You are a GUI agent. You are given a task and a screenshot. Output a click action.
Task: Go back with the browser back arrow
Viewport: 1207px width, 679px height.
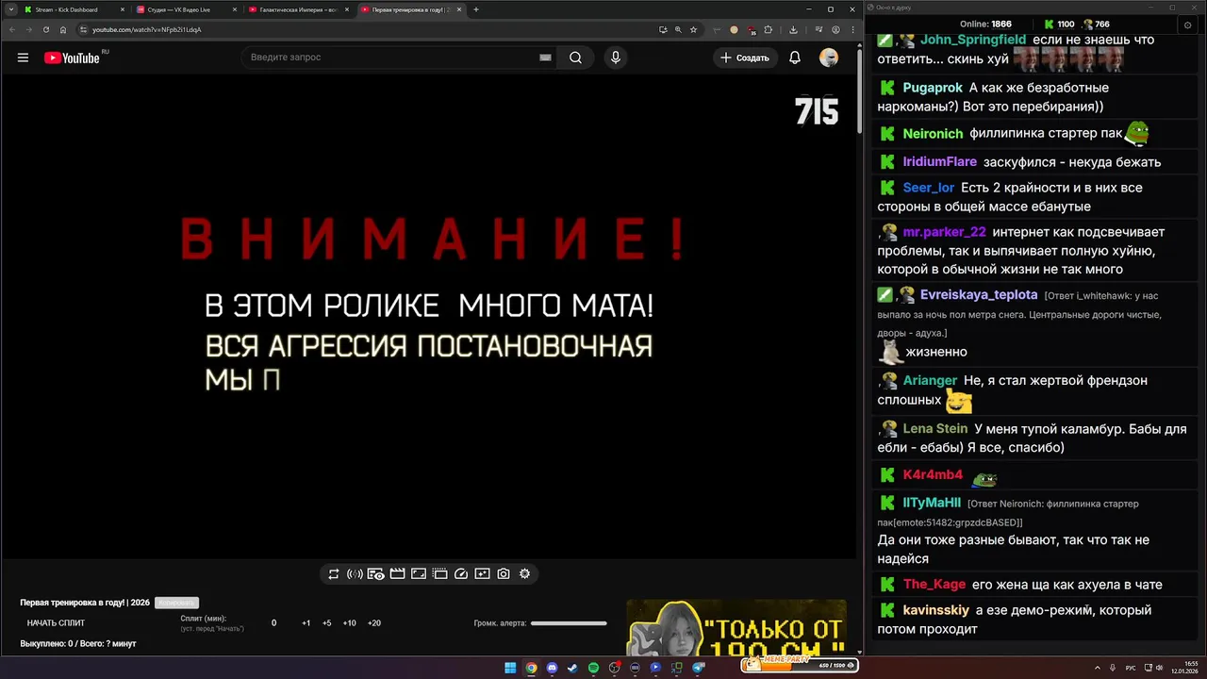pyautogui.click(x=11, y=29)
